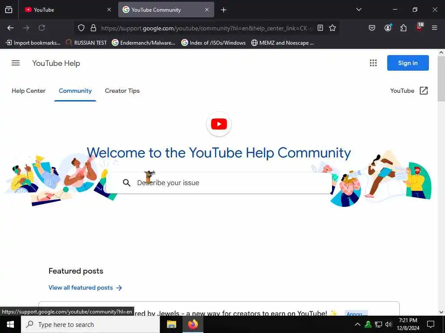The height and width of the screenshot is (333, 445).
Task: Click Import bookmarks bookmark item
Action: 33,43
